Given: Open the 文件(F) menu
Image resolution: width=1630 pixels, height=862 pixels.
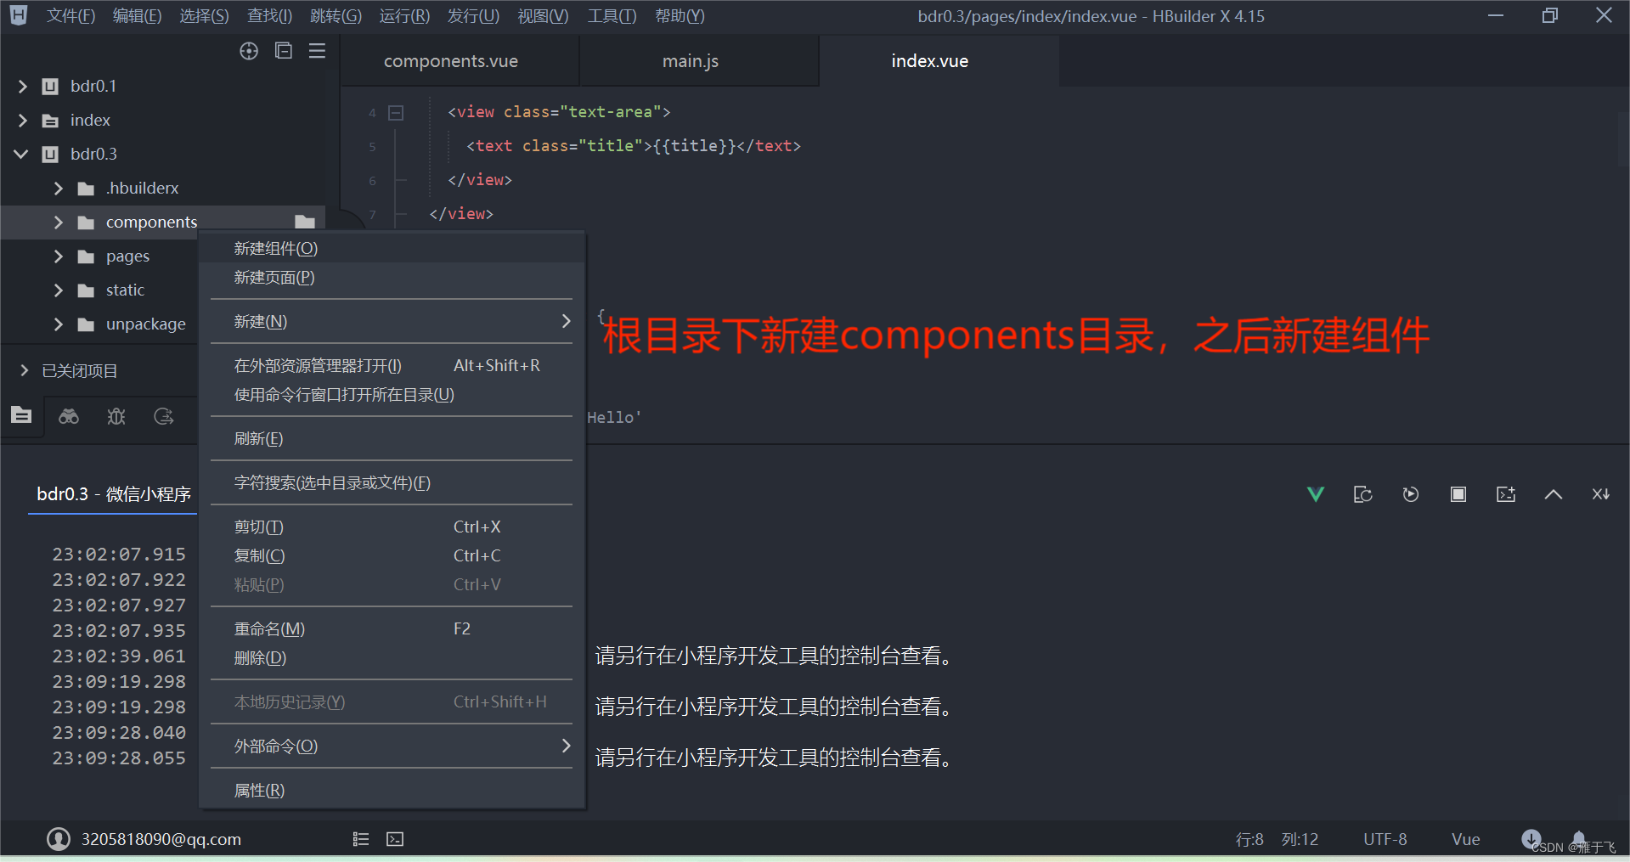Looking at the screenshot, I should coord(71,16).
